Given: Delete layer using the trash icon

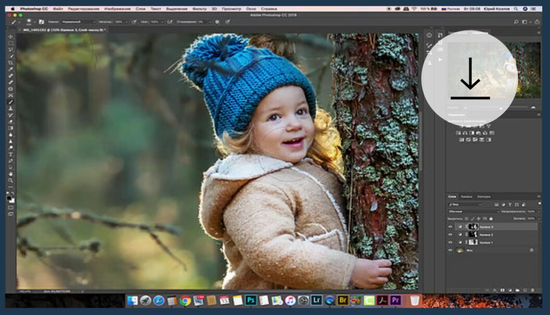Looking at the screenshot, I should coord(532,290).
